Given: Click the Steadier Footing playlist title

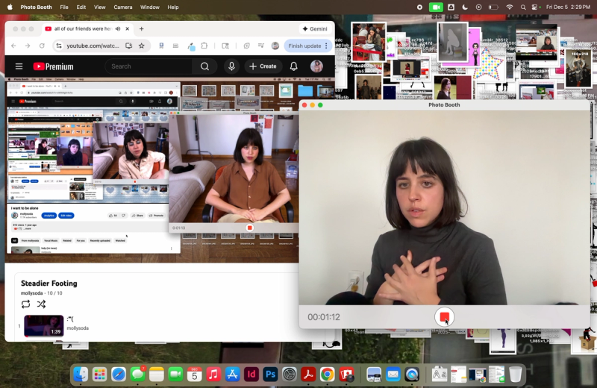Looking at the screenshot, I should point(49,284).
